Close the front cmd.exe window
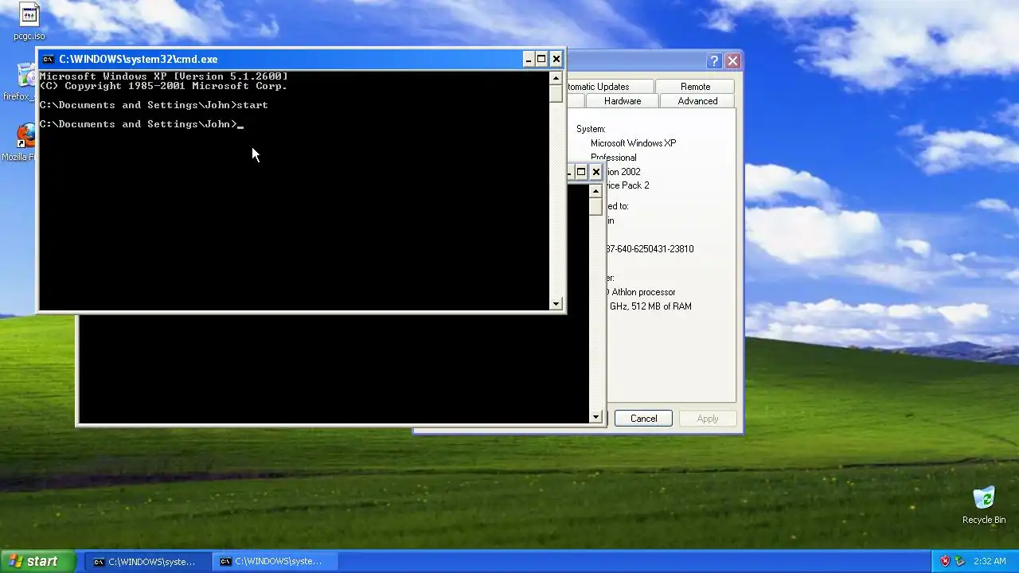 556,59
